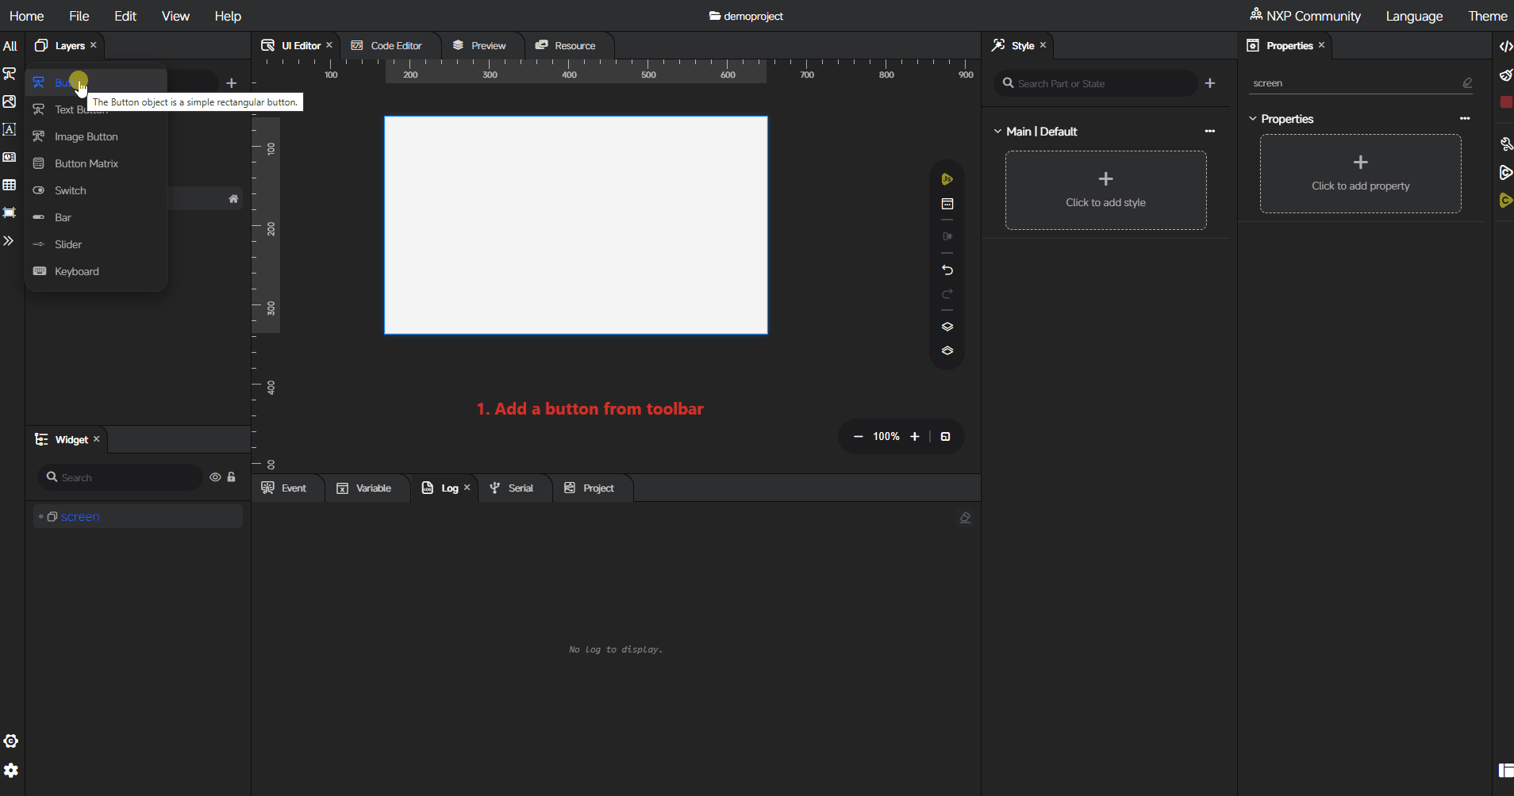Toggle widget lock icon

[x=232, y=477]
